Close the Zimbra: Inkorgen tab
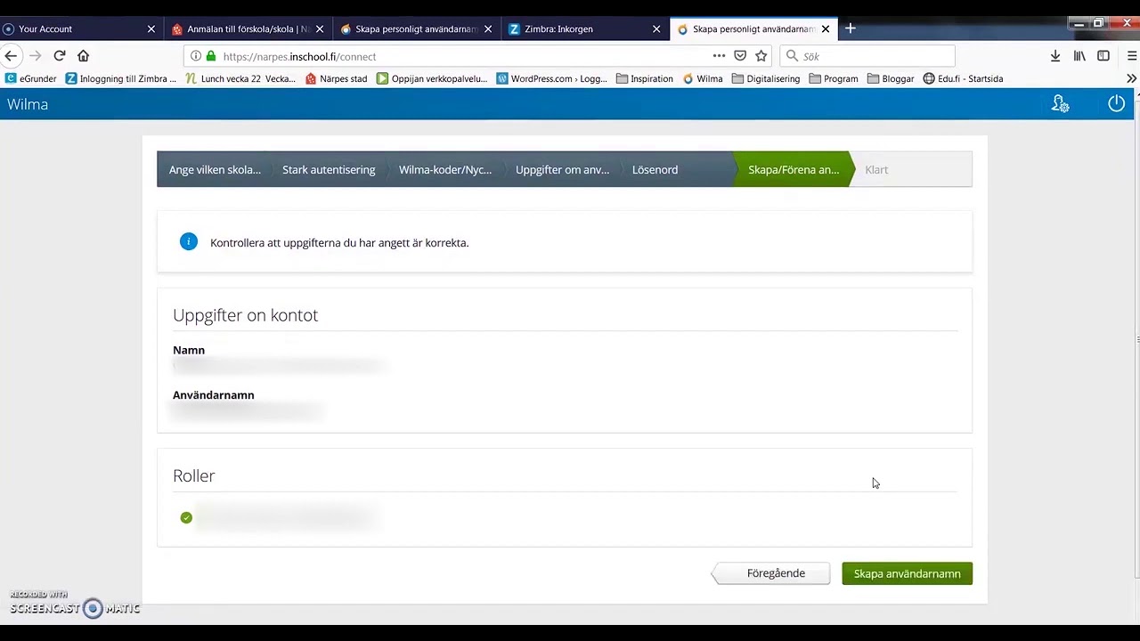Image resolution: width=1140 pixels, height=641 pixels. [656, 29]
